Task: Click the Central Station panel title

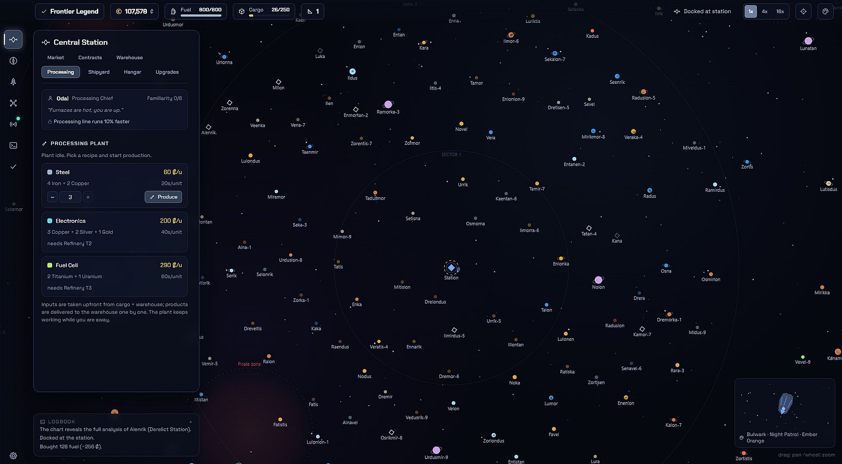Action: click(x=80, y=42)
